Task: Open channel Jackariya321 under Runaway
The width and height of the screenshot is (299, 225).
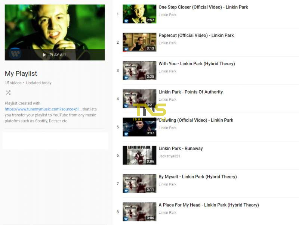Action: click(x=169, y=156)
